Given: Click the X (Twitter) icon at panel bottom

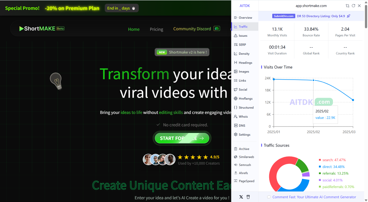Looking at the screenshot, I should [241, 197].
